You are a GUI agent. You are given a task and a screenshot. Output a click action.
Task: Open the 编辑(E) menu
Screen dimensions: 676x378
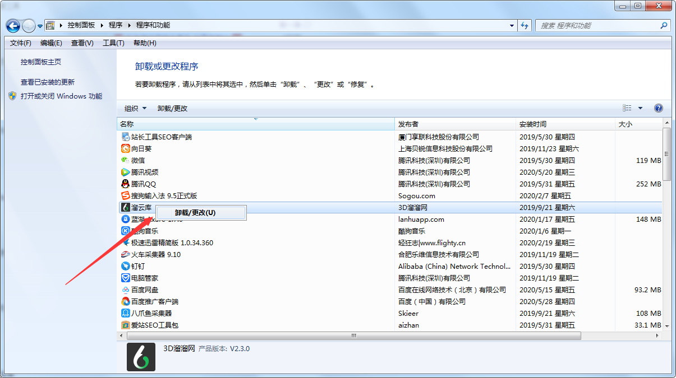(x=51, y=43)
